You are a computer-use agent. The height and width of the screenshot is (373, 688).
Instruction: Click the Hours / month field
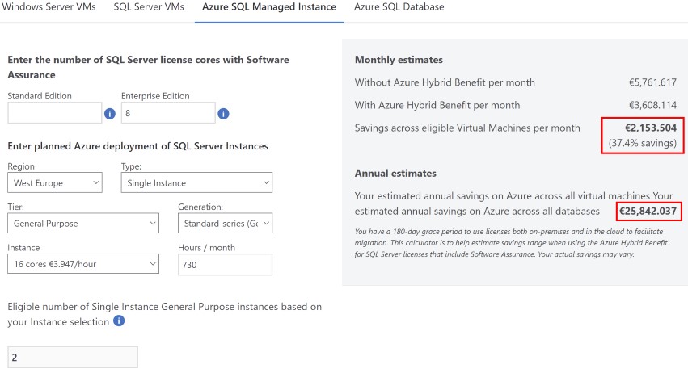[x=225, y=264]
